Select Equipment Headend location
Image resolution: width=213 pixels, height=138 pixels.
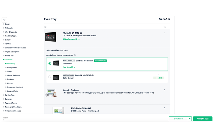pyautogui.click(x=15, y=87)
